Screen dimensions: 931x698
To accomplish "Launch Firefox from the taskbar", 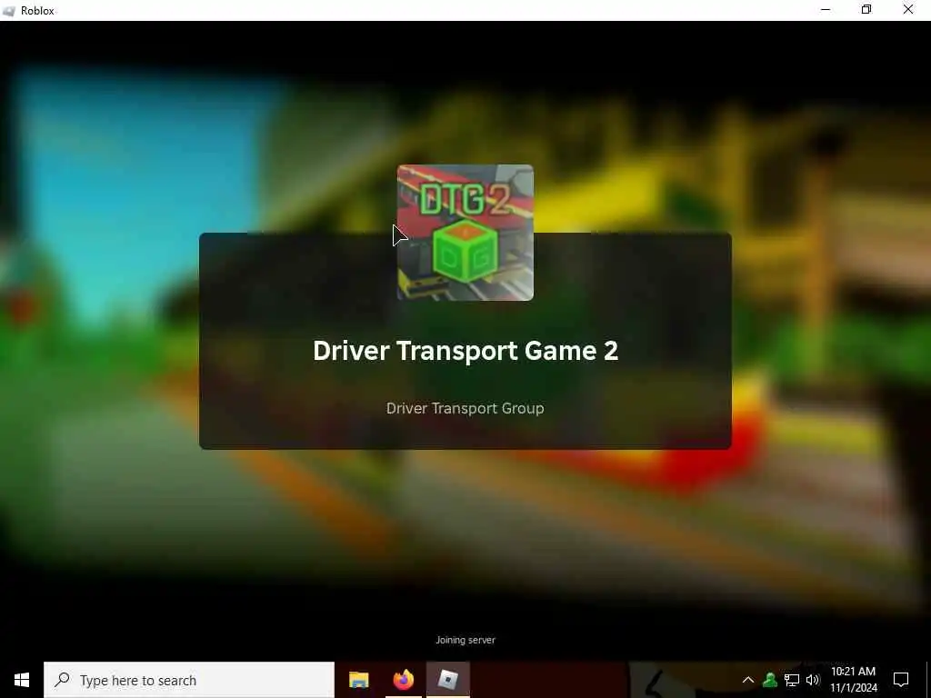I will [x=403, y=680].
